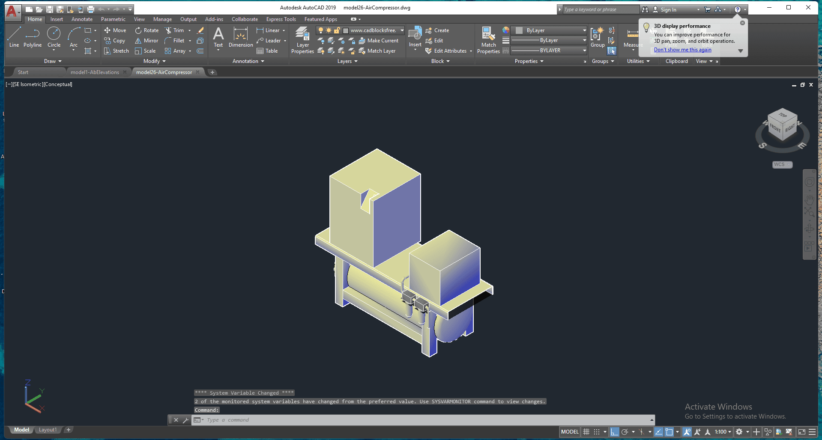Click the Mirror tool in Modify panel
The width and height of the screenshot is (822, 440).
146,41
